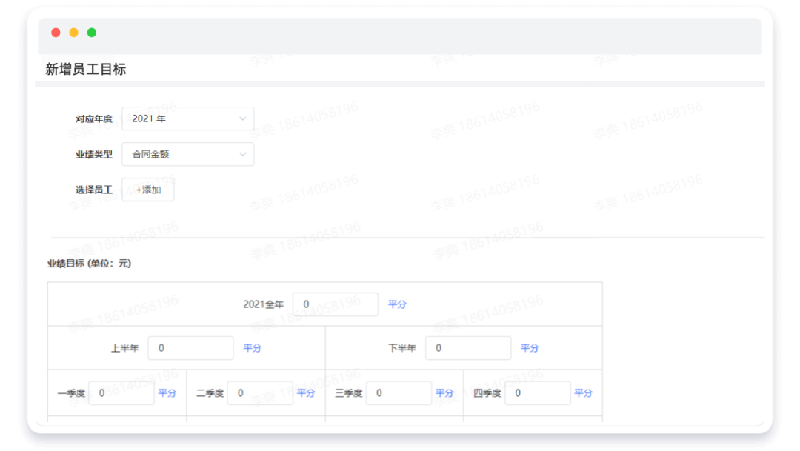Click 平分 next to 上半年
This screenshot has width=800, height=451.
click(252, 348)
